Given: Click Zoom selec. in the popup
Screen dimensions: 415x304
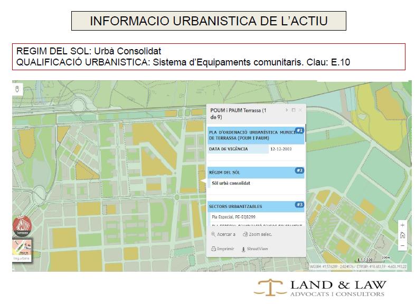Looking at the screenshot, I should [x=257, y=234].
